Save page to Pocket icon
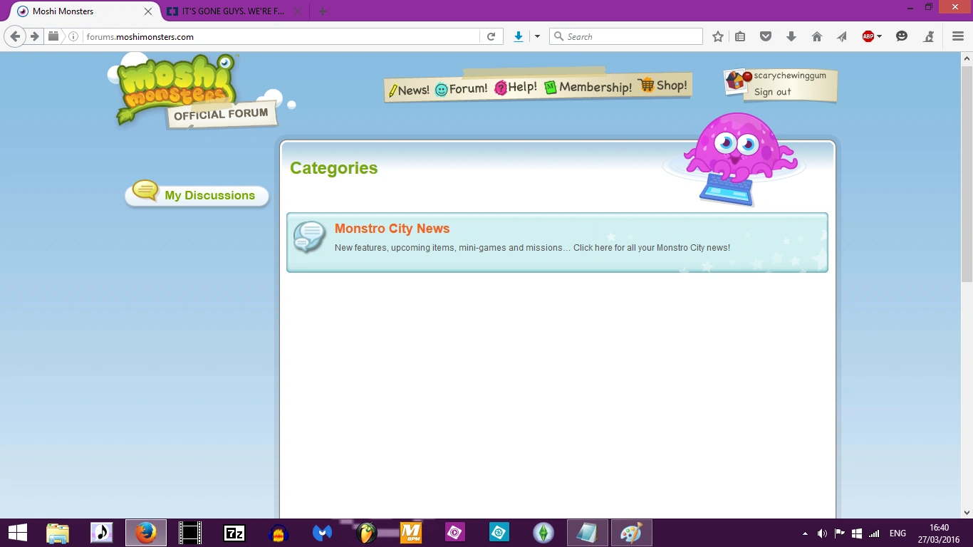This screenshot has height=547, width=973. click(766, 36)
